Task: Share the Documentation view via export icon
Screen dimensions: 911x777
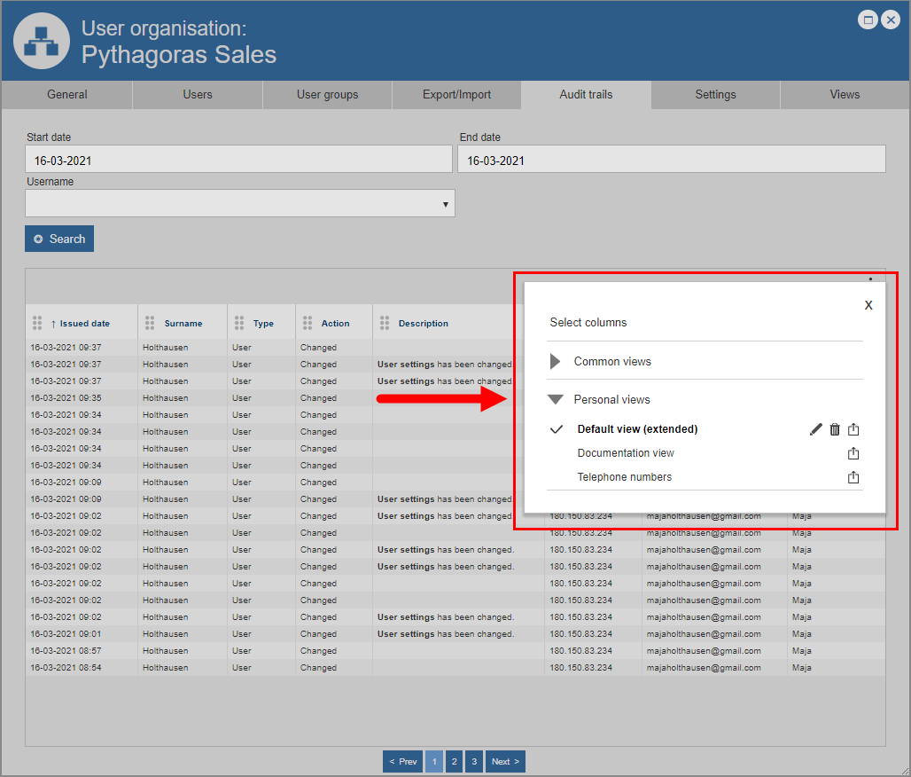Action: click(853, 453)
